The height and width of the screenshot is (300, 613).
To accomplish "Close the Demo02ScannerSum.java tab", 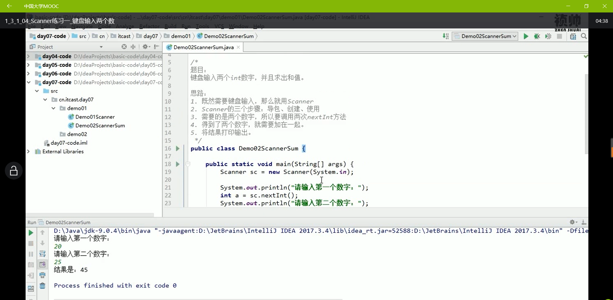I will click(238, 47).
